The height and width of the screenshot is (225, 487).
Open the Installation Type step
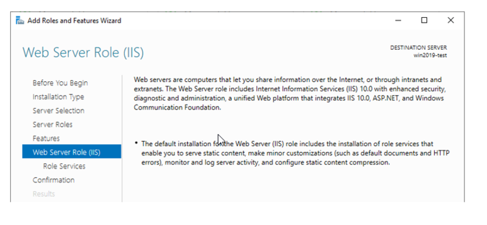pyautogui.click(x=58, y=97)
